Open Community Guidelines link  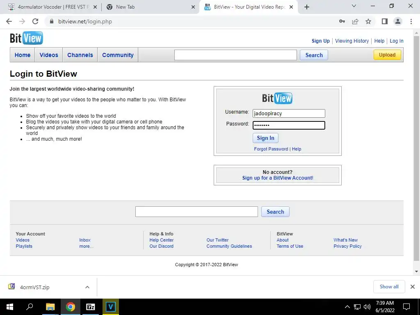point(229,246)
